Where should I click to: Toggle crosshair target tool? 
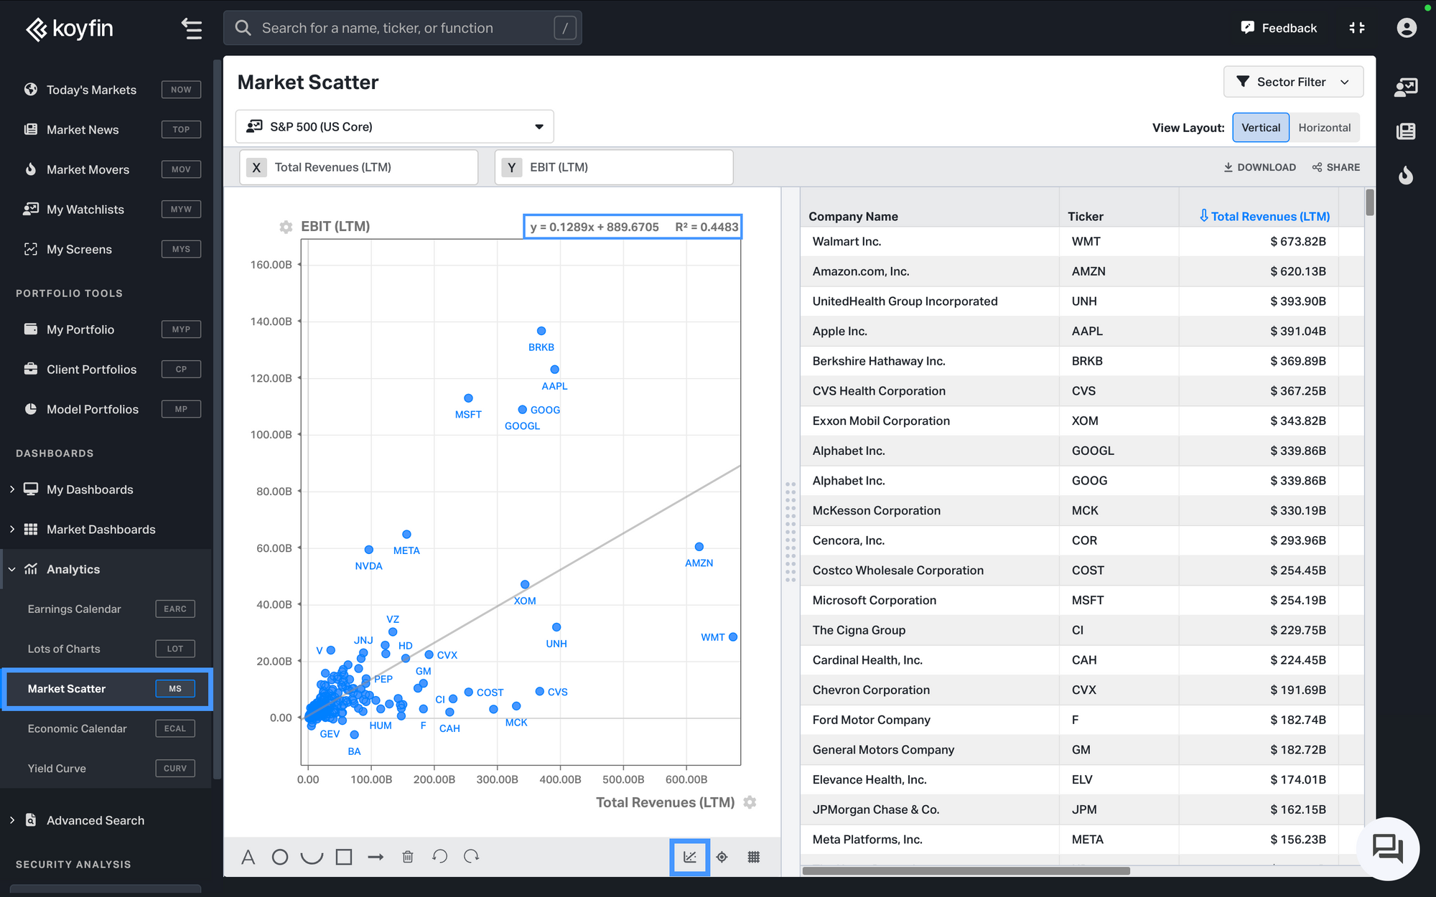(722, 857)
